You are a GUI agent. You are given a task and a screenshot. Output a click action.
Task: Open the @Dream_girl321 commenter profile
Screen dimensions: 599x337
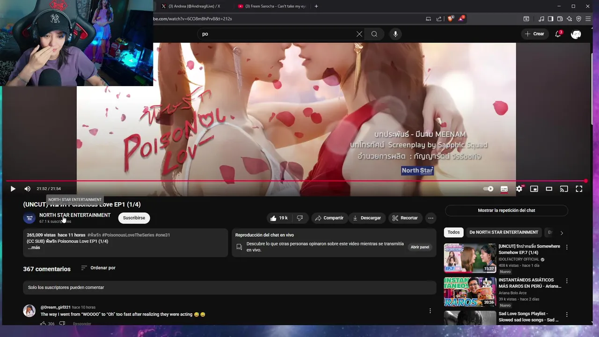pyautogui.click(x=56, y=308)
